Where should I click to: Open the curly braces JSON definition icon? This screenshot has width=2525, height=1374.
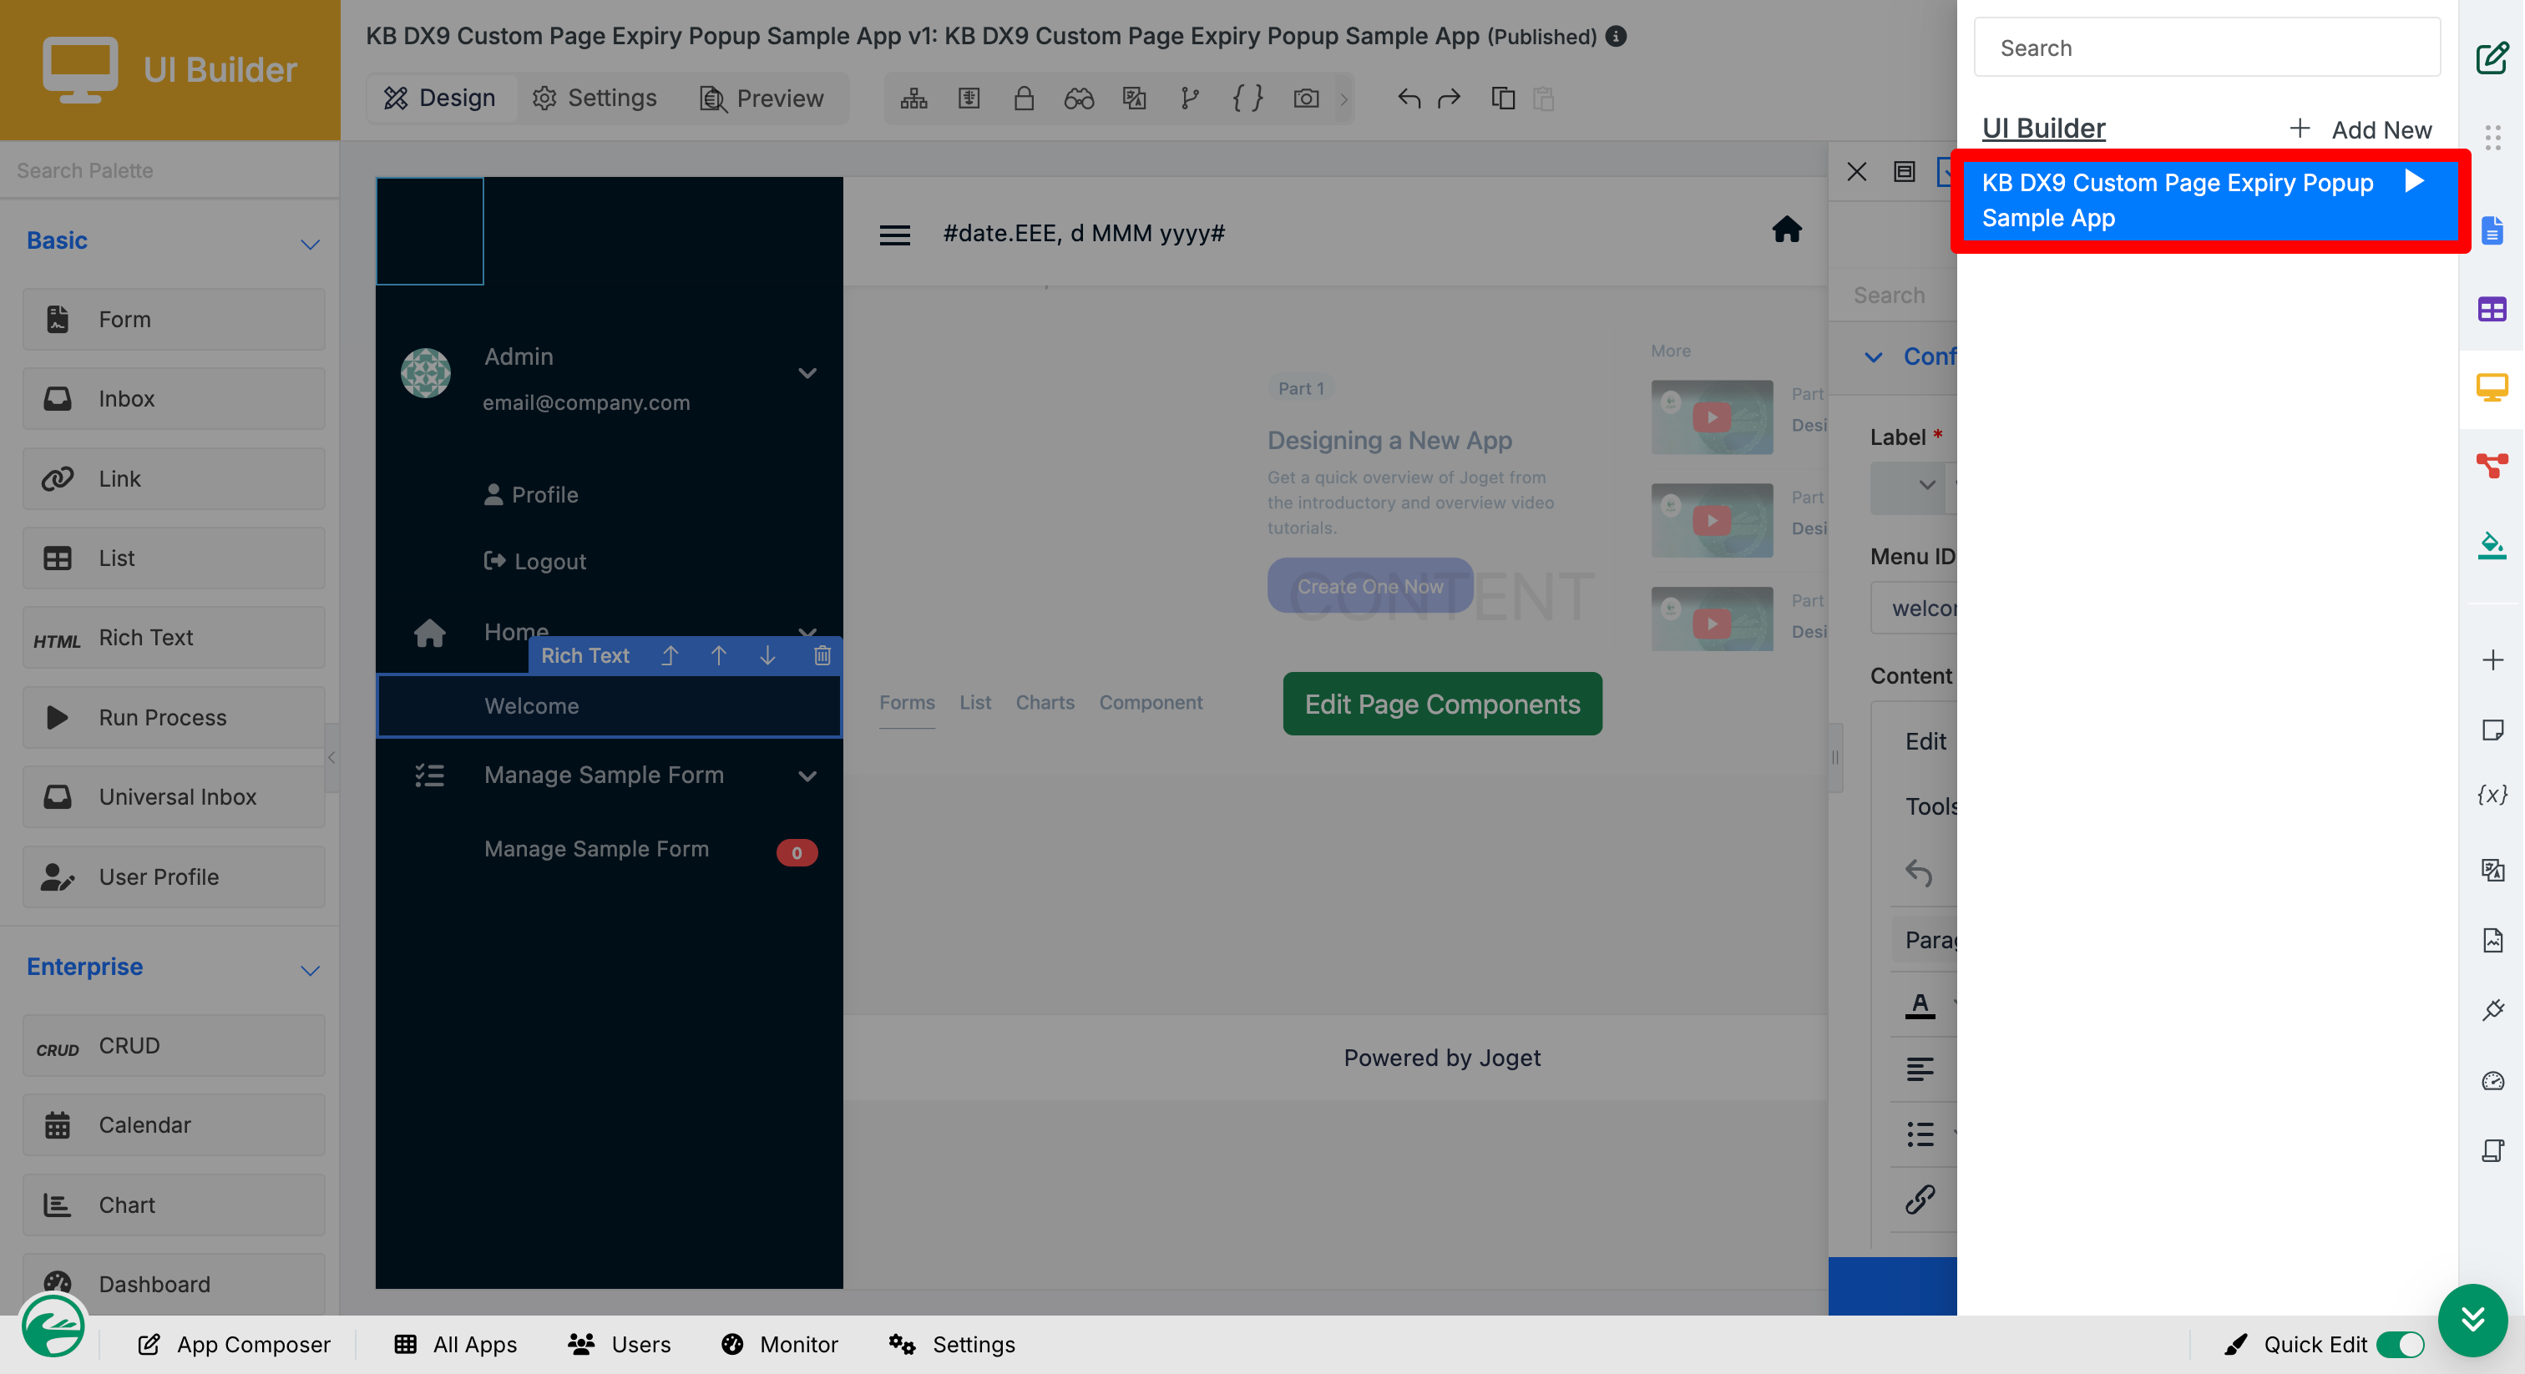point(1247,98)
